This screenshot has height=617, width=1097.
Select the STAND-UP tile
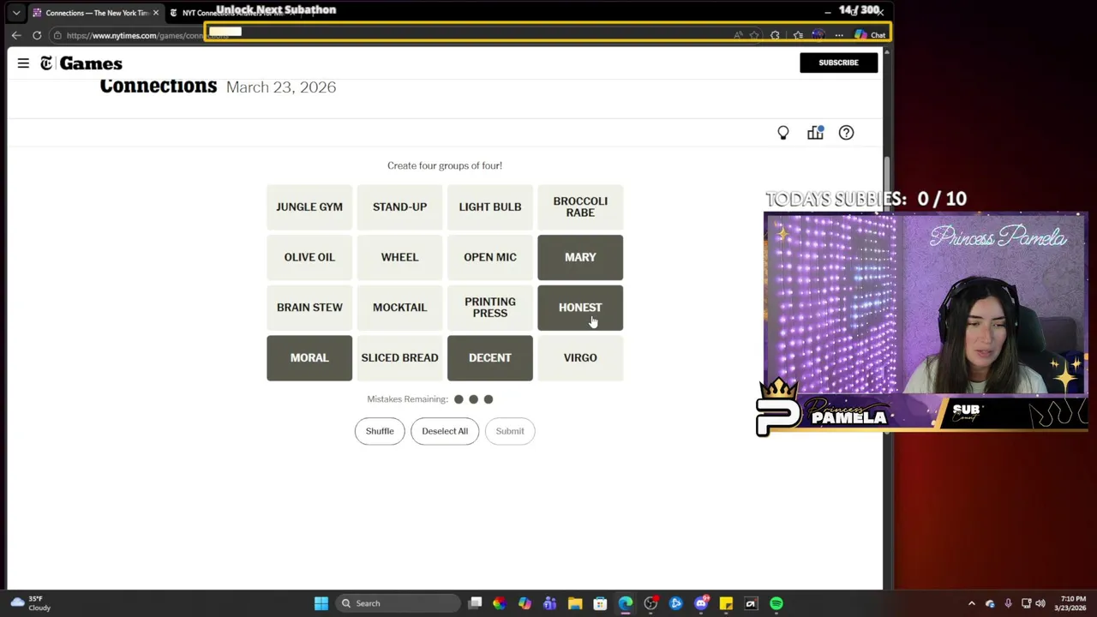click(399, 207)
